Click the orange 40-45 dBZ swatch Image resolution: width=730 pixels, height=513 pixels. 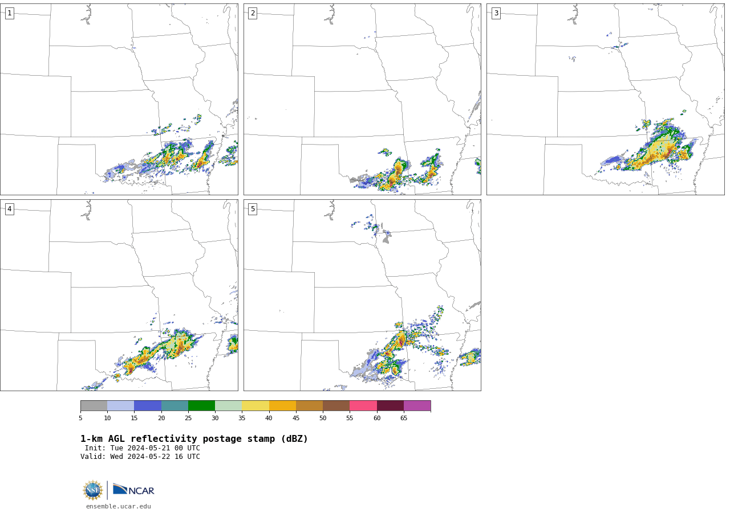point(282,405)
